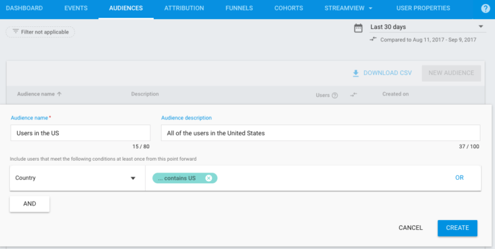
Task: Click the CREATE button
Action: click(457, 228)
